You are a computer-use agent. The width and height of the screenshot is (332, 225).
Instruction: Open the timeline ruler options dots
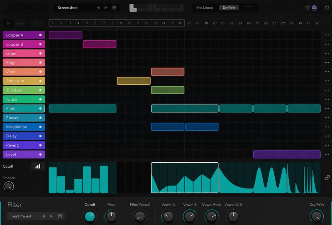point(327,23)
